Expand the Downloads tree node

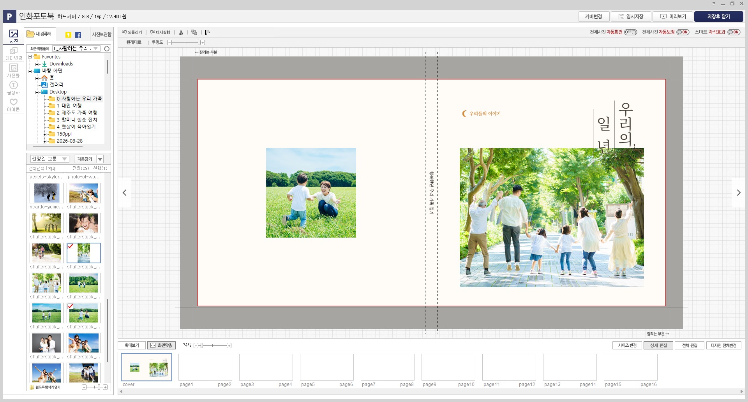(x=37, y=64)
